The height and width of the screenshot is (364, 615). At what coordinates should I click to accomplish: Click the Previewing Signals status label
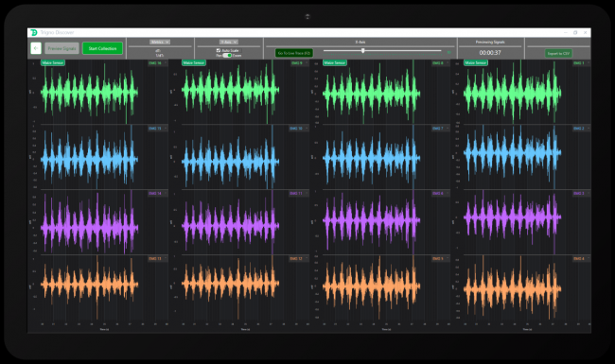point(490,42)
